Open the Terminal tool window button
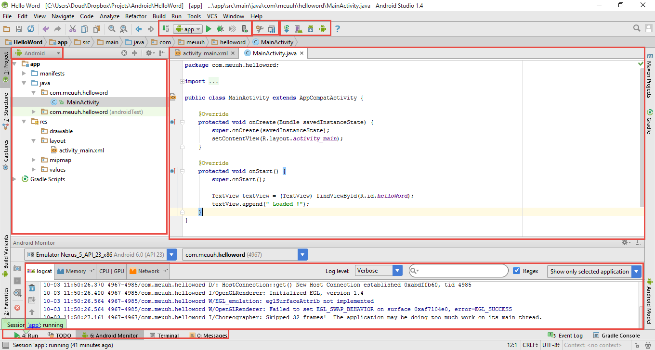The image size is (655, 350). (x=165, y=336)
